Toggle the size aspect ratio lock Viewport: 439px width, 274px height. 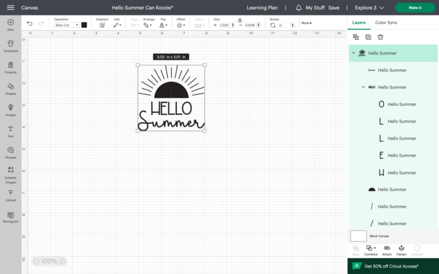pos(239,20)
